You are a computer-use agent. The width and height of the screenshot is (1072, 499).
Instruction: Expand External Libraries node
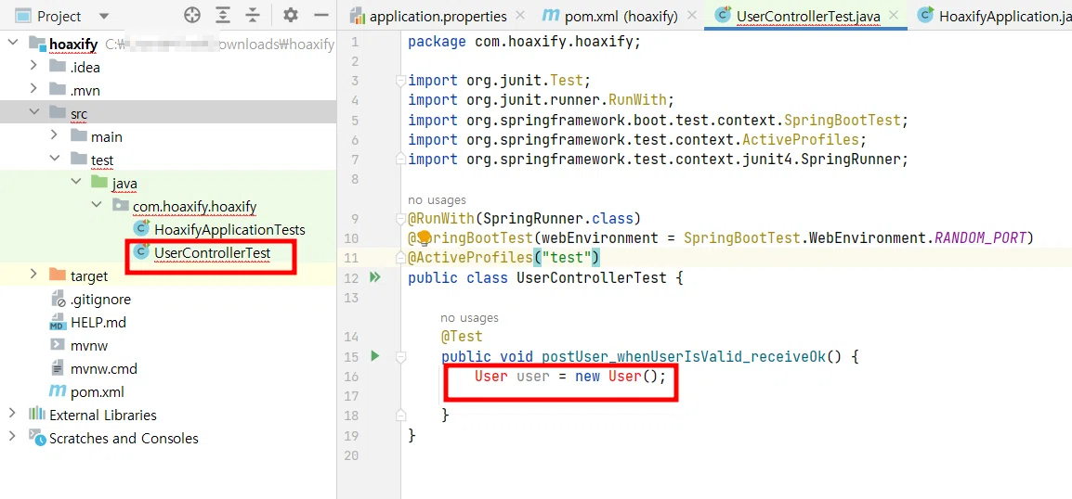tap(12, 414)
